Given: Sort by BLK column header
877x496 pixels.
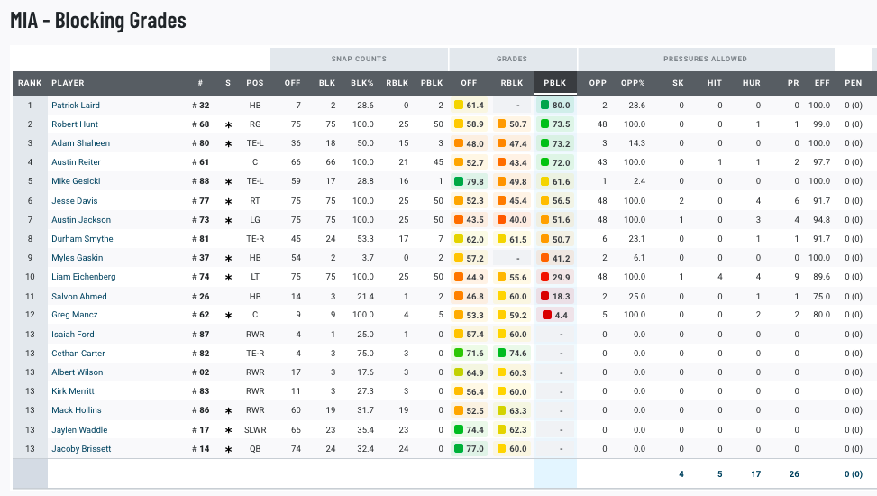Looking at the screenshot, I should click(x=327, y=83).
